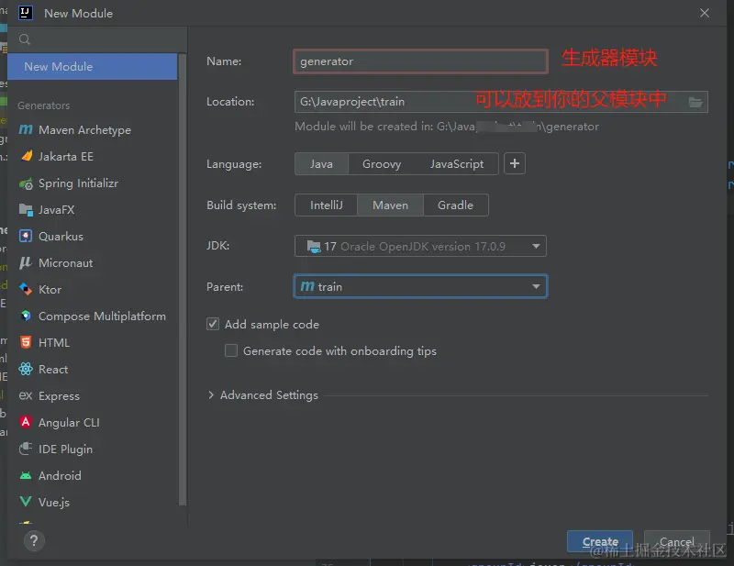Enable Generate code with onboarding tips
Image resolution: width=734 pixels, height=566 pixels.
(231, 350)
